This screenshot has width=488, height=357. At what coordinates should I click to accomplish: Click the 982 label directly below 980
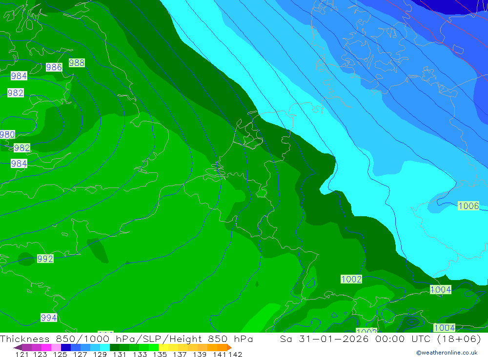pos(22,148)
